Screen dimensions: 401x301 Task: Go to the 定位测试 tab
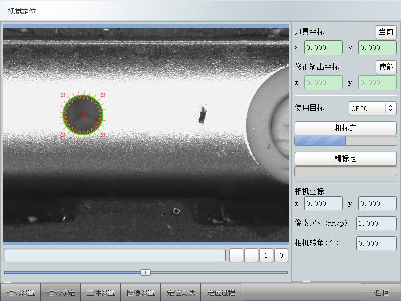coord(181,293)
